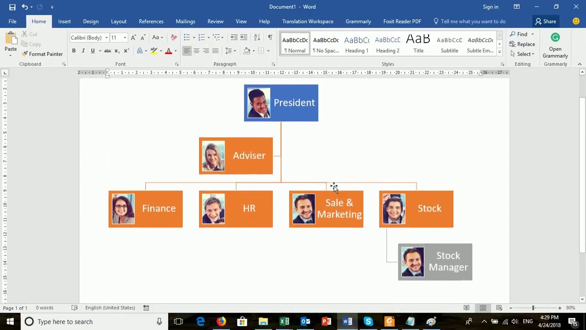
Task: Clear all formatting icon
Action: [174, 38]
